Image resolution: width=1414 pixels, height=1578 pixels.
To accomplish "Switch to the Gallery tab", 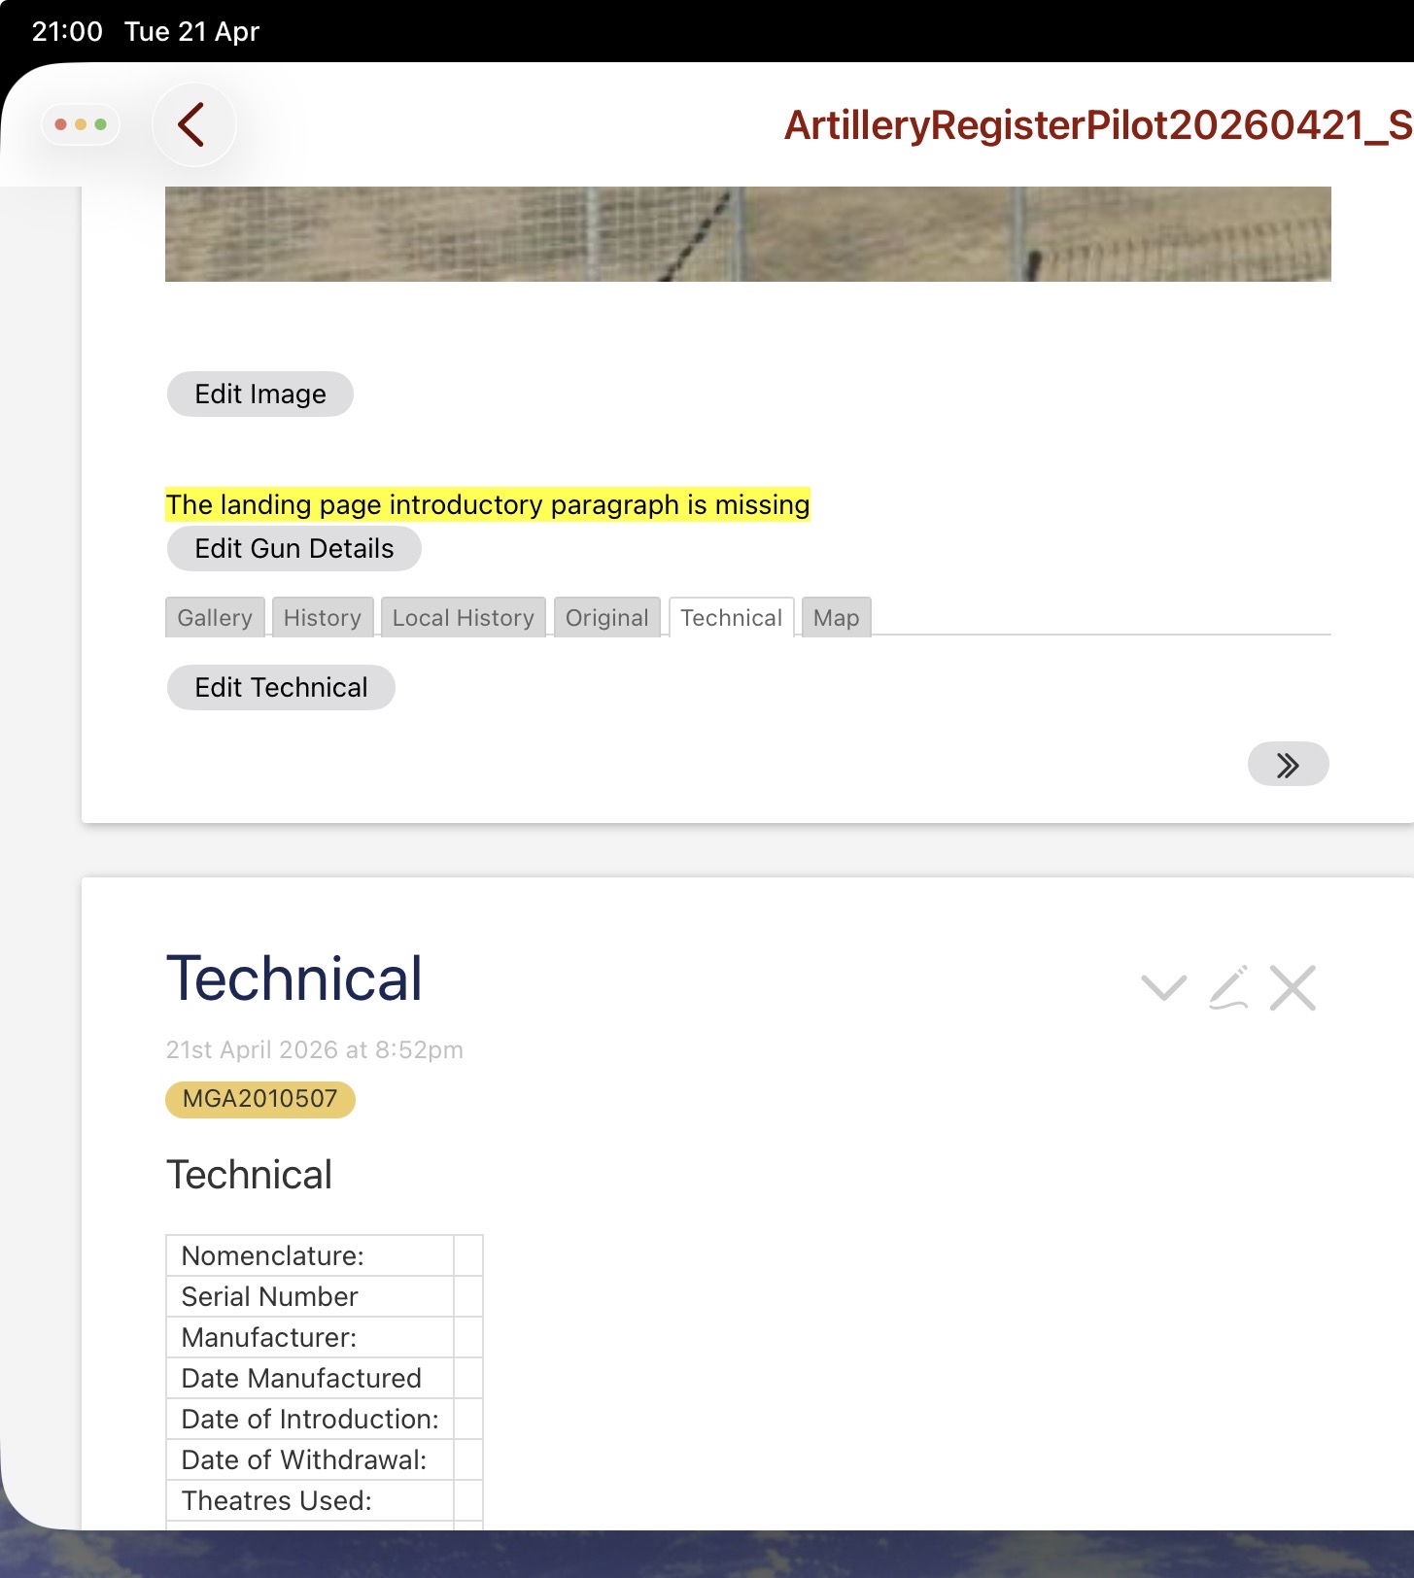I will pos(215,618).
